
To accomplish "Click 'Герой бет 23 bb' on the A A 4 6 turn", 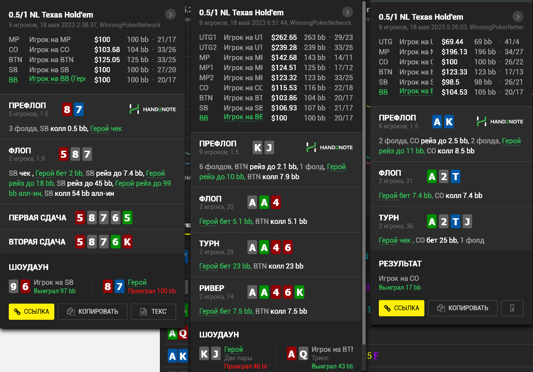I will pos(225,266).
